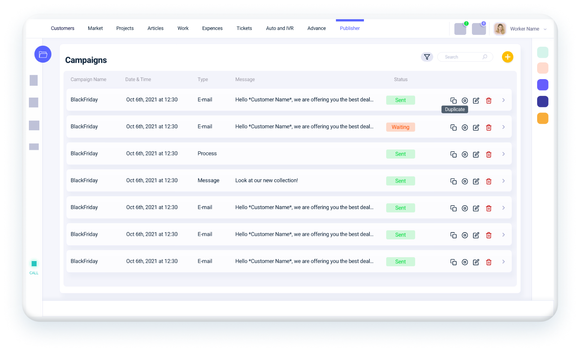The image size is (580, 352).
Task: Select the orange color swatch on right panel
Action: click(x=542, y=118)
